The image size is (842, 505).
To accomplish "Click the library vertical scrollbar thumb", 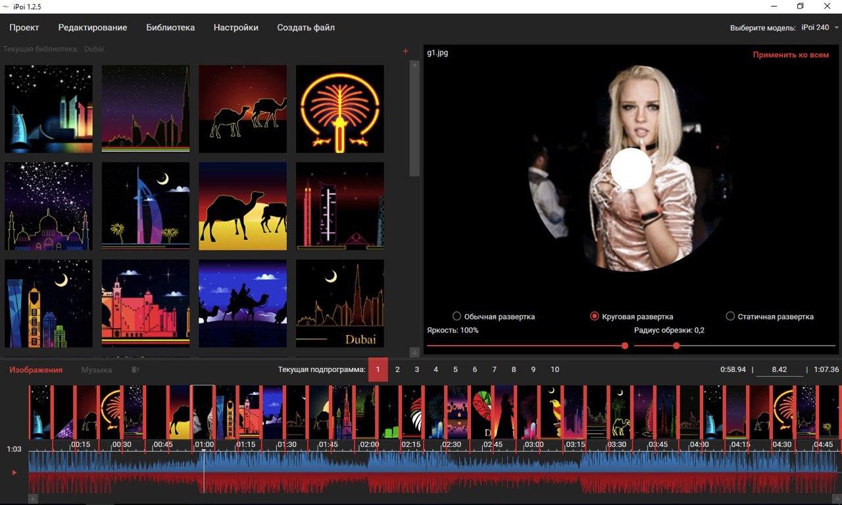I will coord(414,124).
